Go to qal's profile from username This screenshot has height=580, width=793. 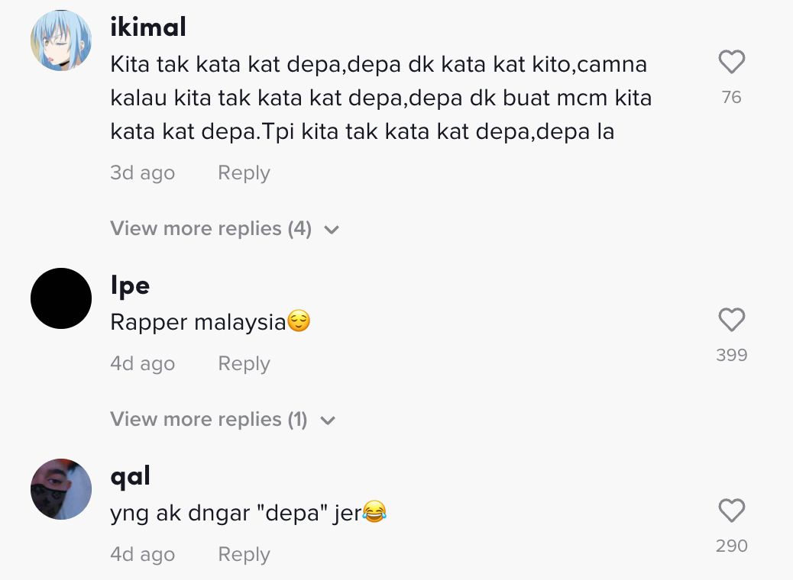click(x=130, y=476)
